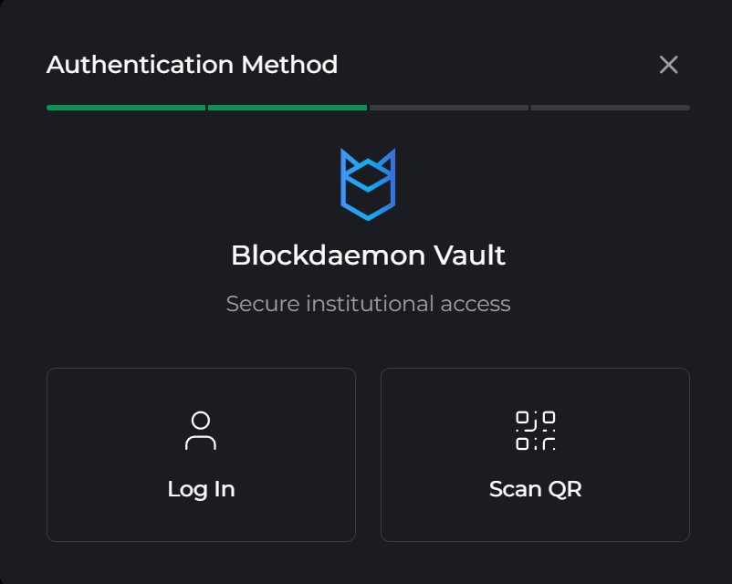
Task: Click the QR code scan icon
Action: [535, 431]
